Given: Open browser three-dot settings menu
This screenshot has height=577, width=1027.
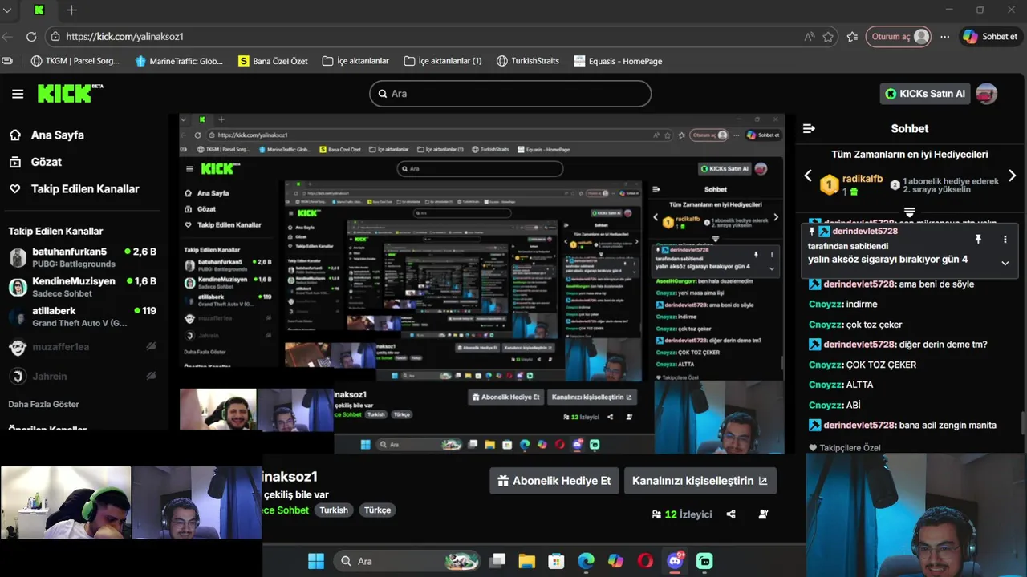Looking at the screenshot, I should pos(945,37).
